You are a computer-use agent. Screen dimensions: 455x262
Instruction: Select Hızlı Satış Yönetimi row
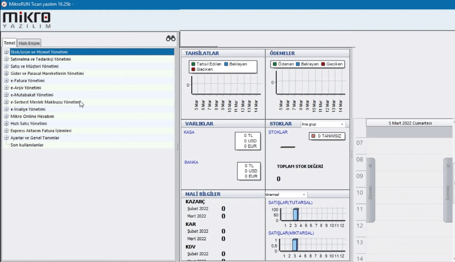pyautogui.click(x=92, y=123)
